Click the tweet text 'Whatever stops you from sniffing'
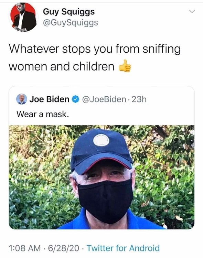Viewport: 203px width, 258px height. tap(95, 49)
